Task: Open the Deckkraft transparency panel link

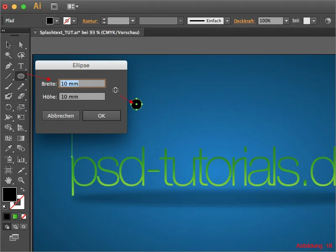Action: point(244,21)
